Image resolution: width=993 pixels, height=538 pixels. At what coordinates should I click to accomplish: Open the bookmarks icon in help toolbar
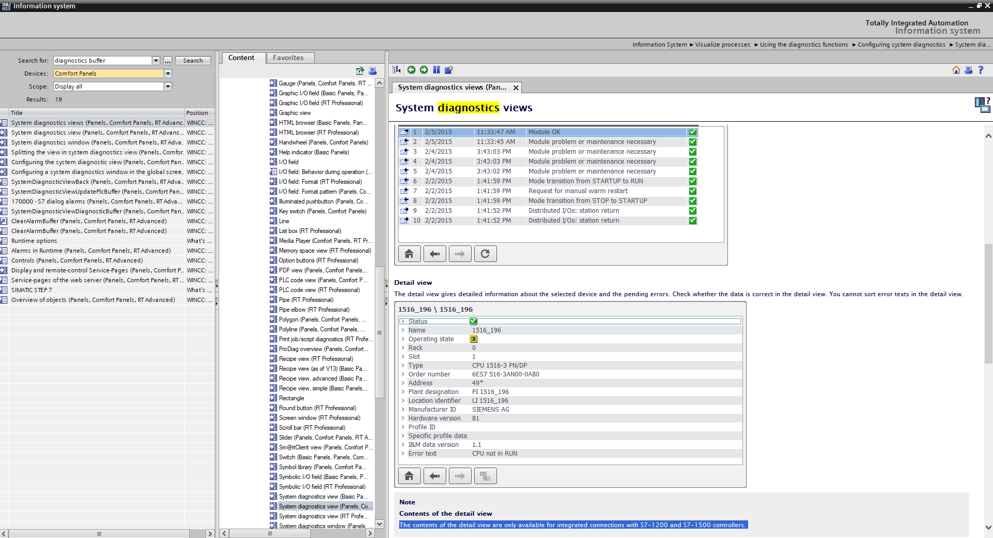436,70
